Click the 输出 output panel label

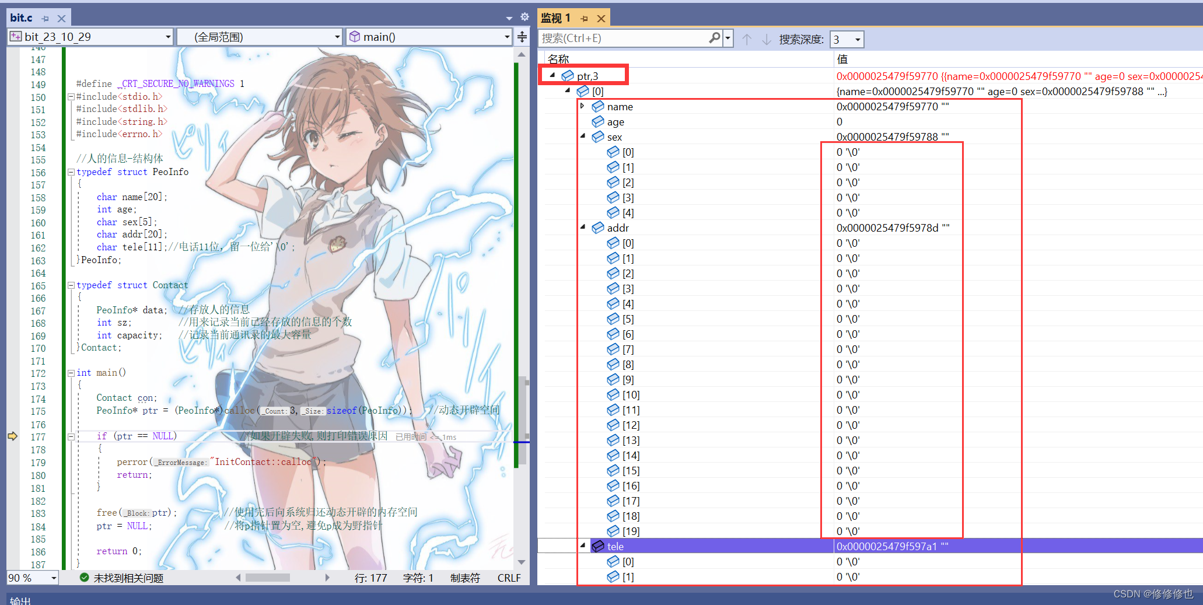(20, 600)
